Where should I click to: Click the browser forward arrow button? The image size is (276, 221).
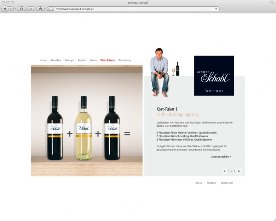11,8
